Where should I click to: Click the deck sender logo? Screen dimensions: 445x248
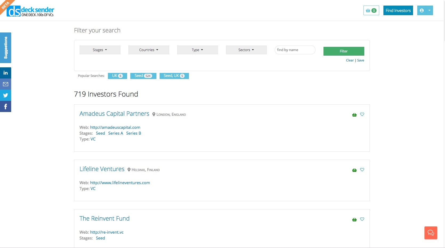pos(30,11)
